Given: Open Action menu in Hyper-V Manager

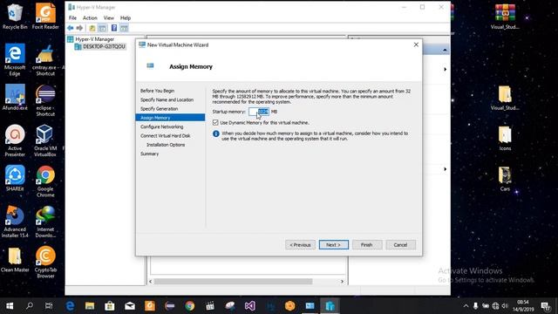Looking at the screenshot, I should (x=90, y=17).
